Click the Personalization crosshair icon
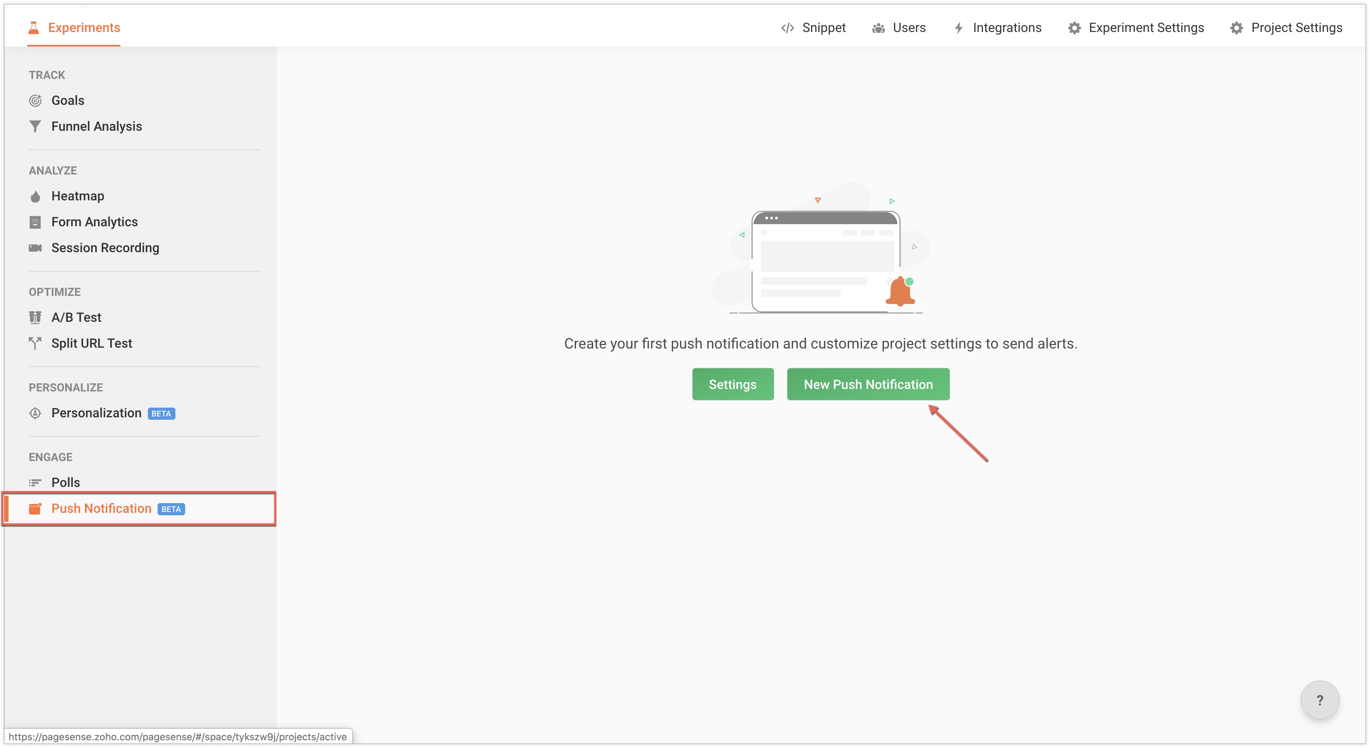Image resolution: width=1370 pixels, height=748 pixels. pos(35,413)
